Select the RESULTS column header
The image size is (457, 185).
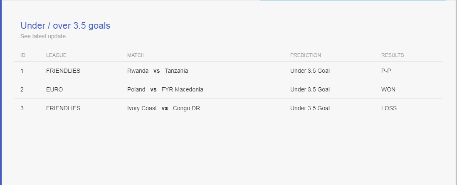point(393,55)
